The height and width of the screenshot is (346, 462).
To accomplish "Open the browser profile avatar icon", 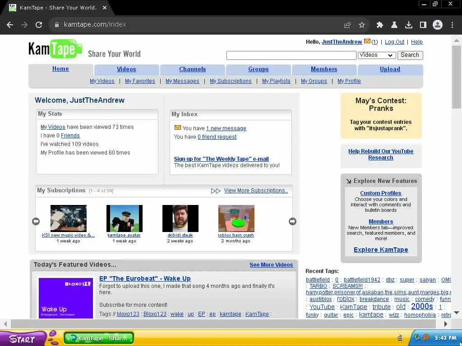I will pyautogui.click(x=438, y=25).
